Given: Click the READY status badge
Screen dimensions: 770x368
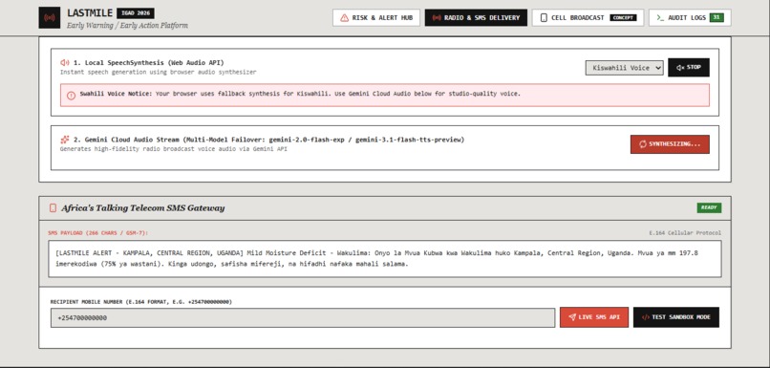Looking at the screenshot, I should pos(709,207).
